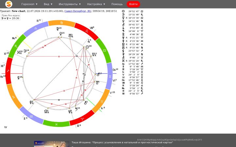Click the tr label below the chart
The image size is (236, 147).
[x=6, y=127]
